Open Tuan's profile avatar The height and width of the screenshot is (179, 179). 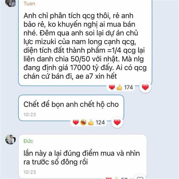tap(10, 3)
